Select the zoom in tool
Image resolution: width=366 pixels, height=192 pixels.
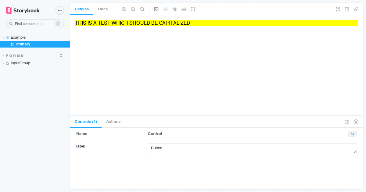(124, 9)
